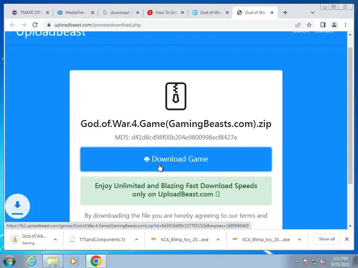Expand first KCA_Blimp_toy exe options chevron
358x268 pixels.
[218, 239]
